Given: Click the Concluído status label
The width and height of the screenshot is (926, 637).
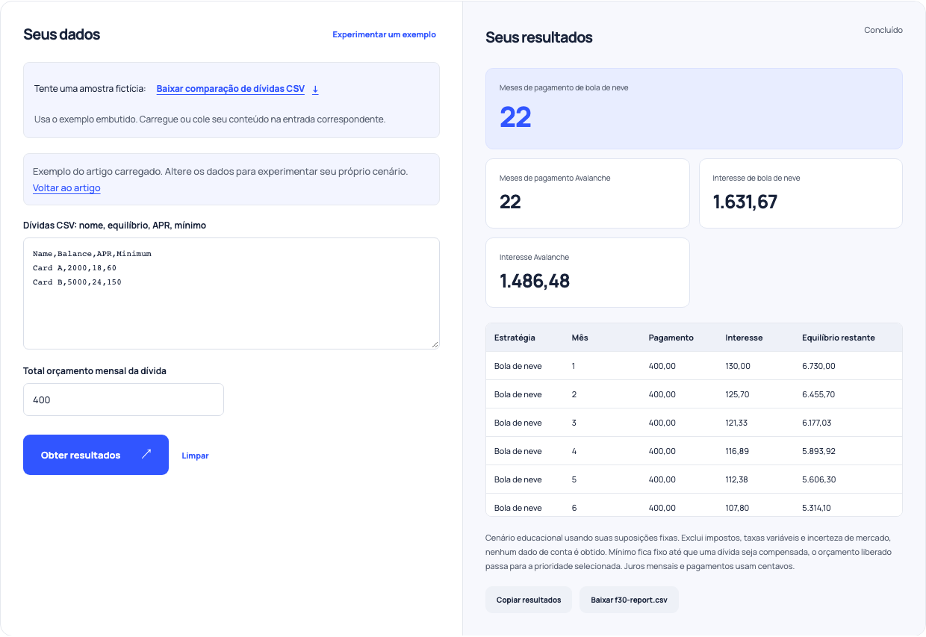Looking at the screenshot, I should pos(883,31).
